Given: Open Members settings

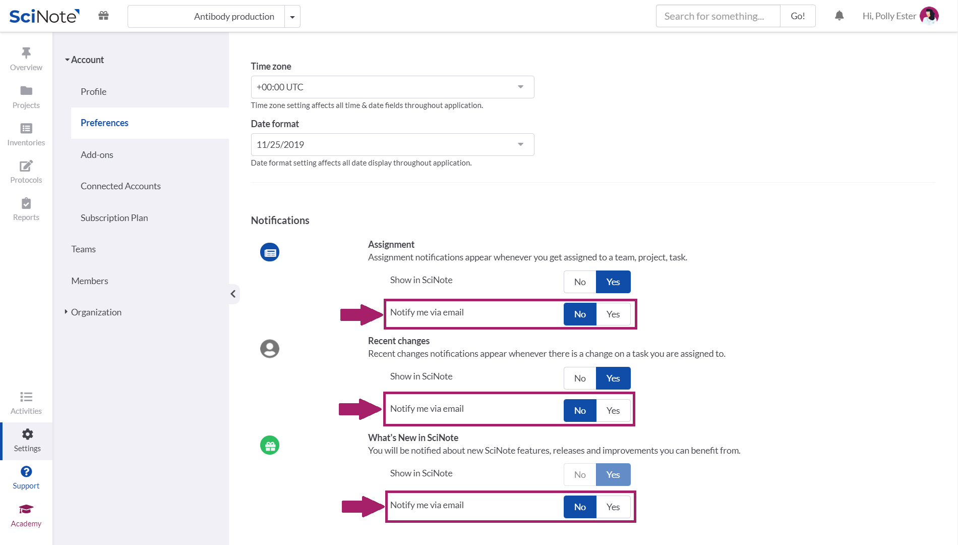Looking at the screenshot, I should point(90,281).
